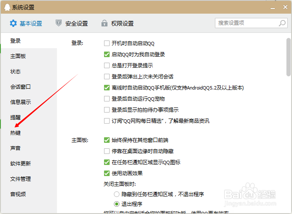Click the lock icon for 权限设置
Screen dimensions: 292x214
[104, 23]
